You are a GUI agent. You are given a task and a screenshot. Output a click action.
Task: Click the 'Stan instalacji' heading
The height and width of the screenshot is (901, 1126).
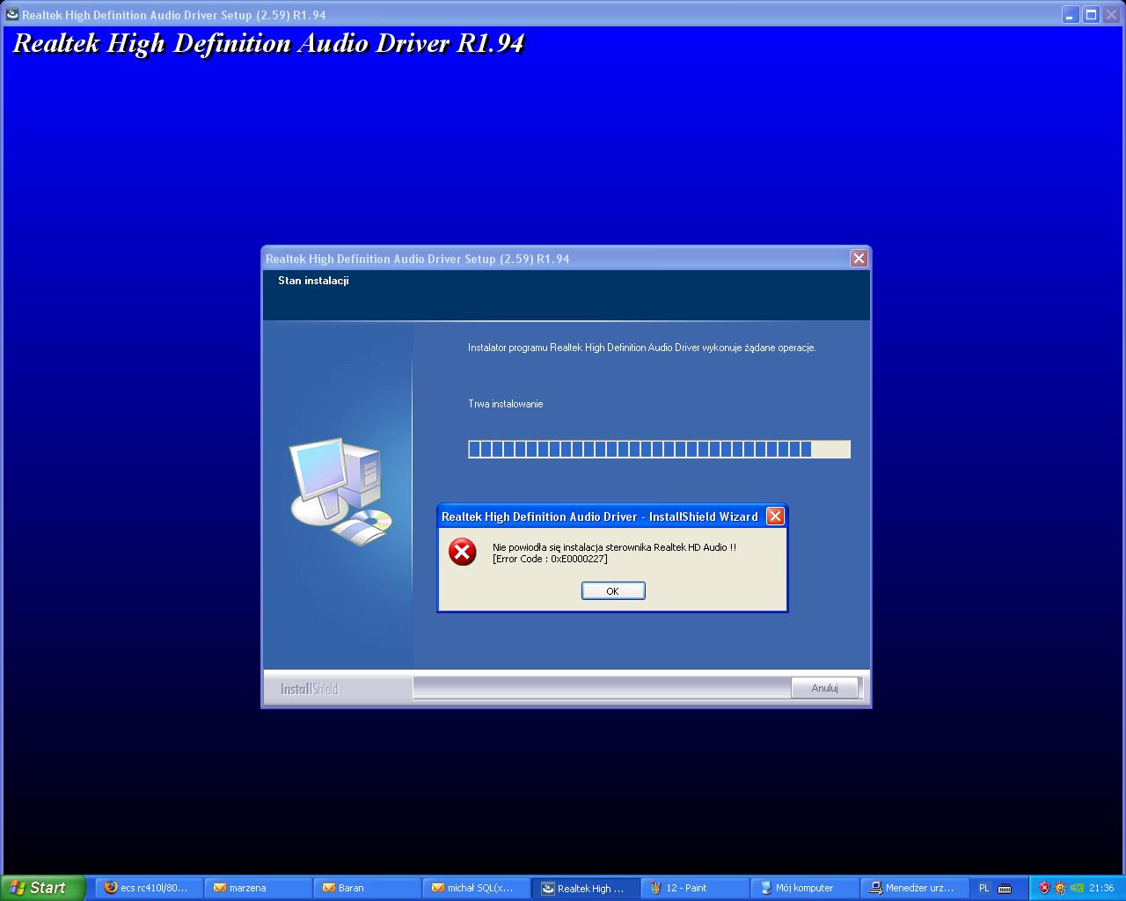313,281
